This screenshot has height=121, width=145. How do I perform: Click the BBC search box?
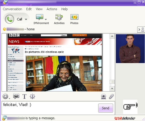pos(51,35)
